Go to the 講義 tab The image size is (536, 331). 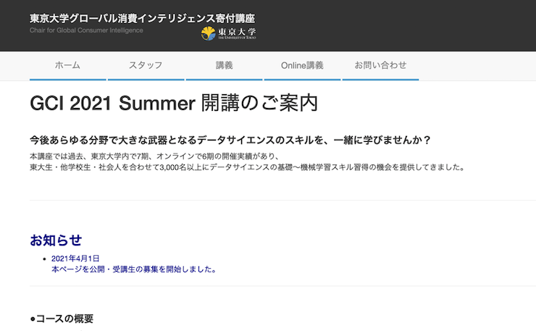pyautogui.click(x=224, y=65)
